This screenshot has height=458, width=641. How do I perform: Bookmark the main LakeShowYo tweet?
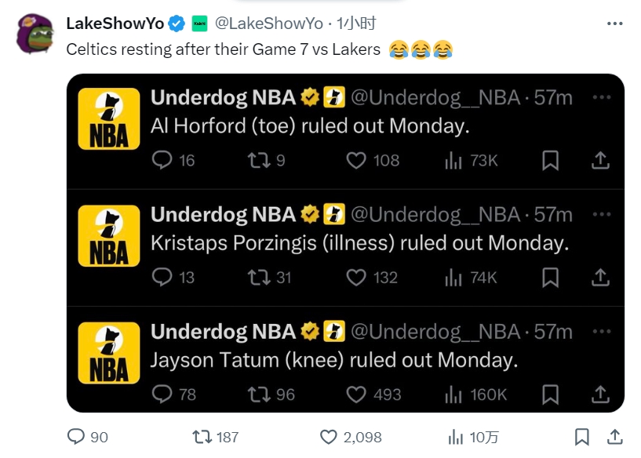point(581,437)
